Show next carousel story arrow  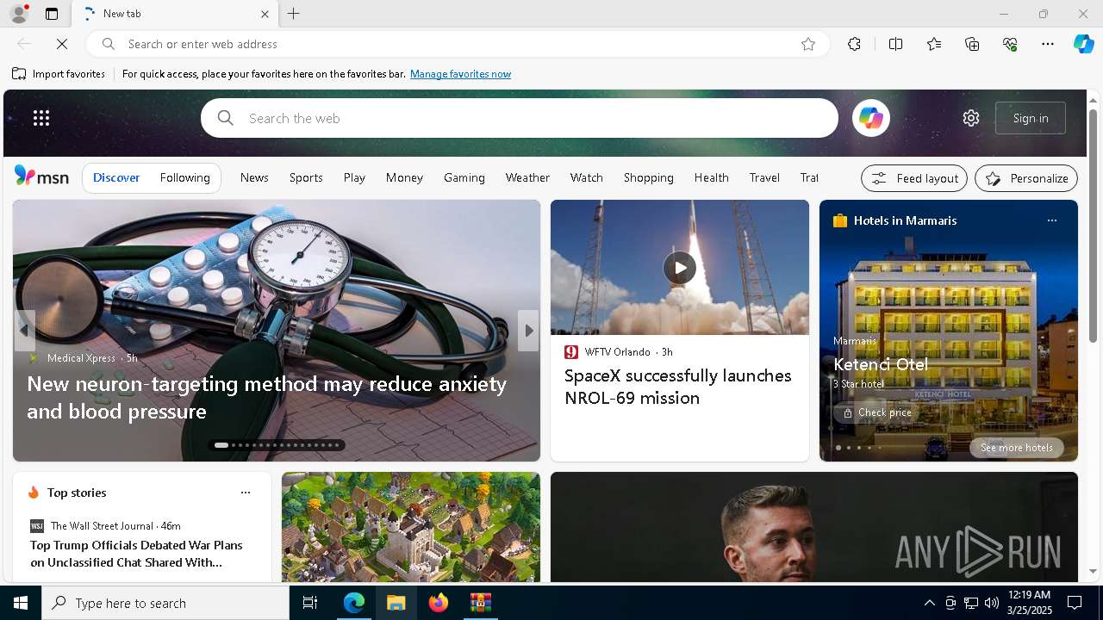[x=528, y=331]
